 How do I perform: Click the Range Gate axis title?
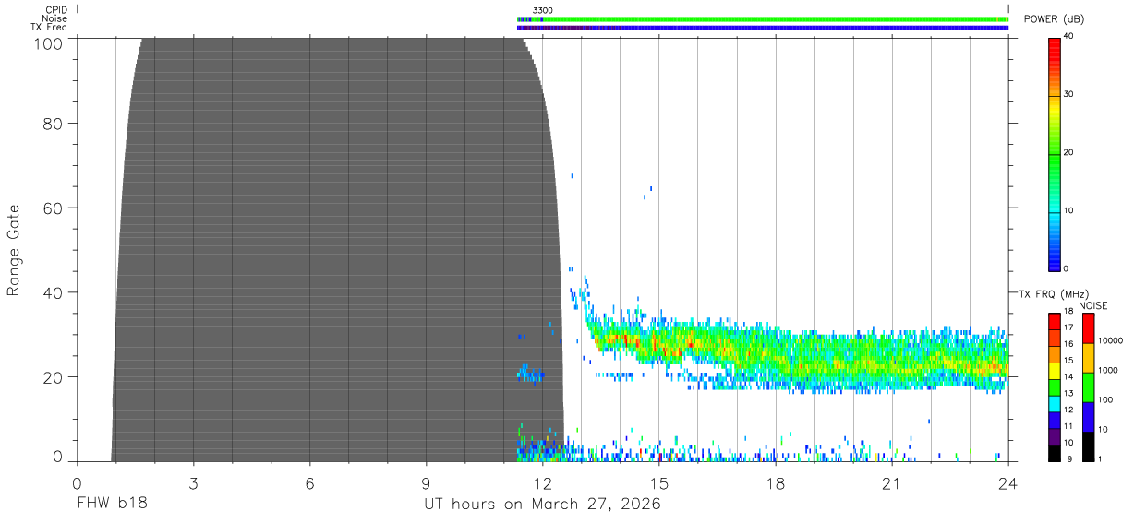coord(14,250)
